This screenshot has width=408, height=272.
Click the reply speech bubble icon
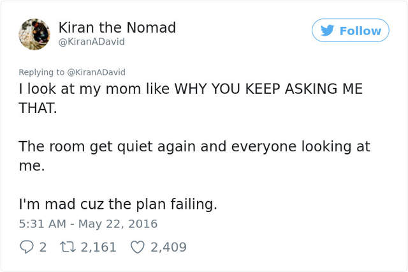26,246
